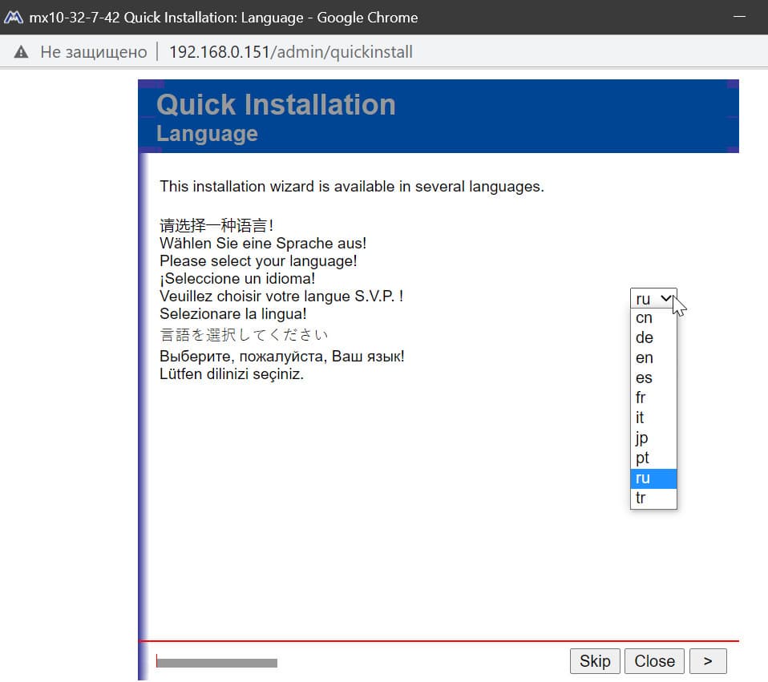Pick it in the language dropdown
The height and width of the screenshot is (682, 768).
pyautogui.click(x=653, y=418)
